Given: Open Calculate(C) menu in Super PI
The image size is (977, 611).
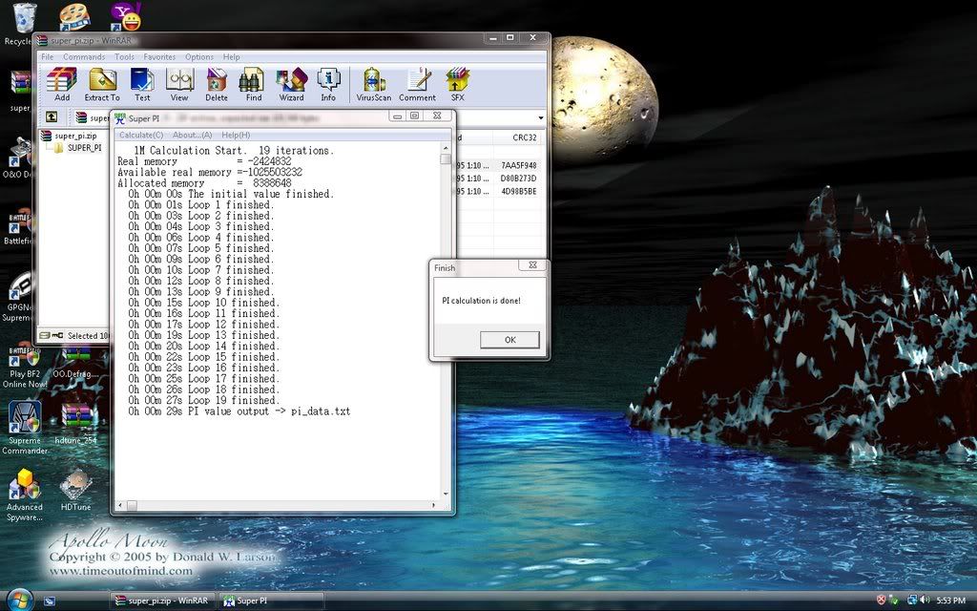Looking at the screenshot, I should (141, 135).
